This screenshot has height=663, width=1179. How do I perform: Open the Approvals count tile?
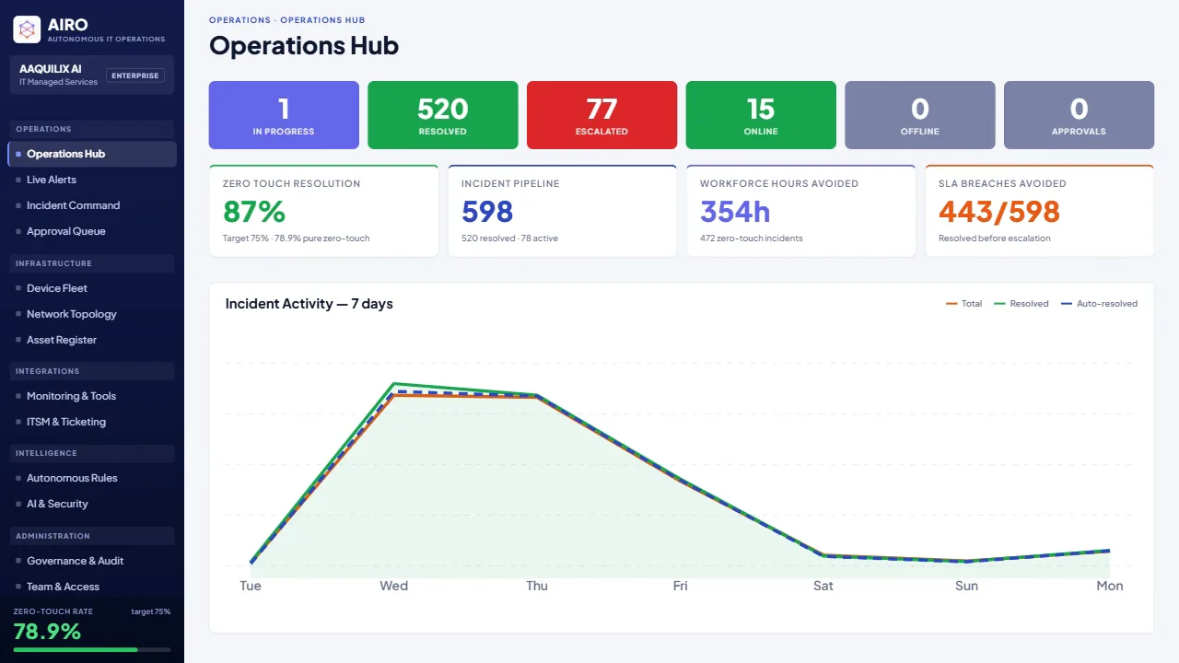coord(1079,115)
